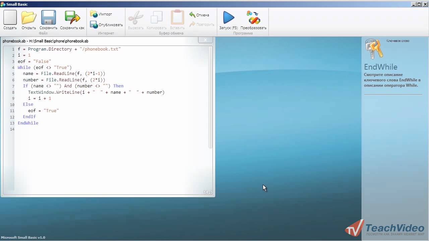Click the keys icon in the help panel

(374, 49)
